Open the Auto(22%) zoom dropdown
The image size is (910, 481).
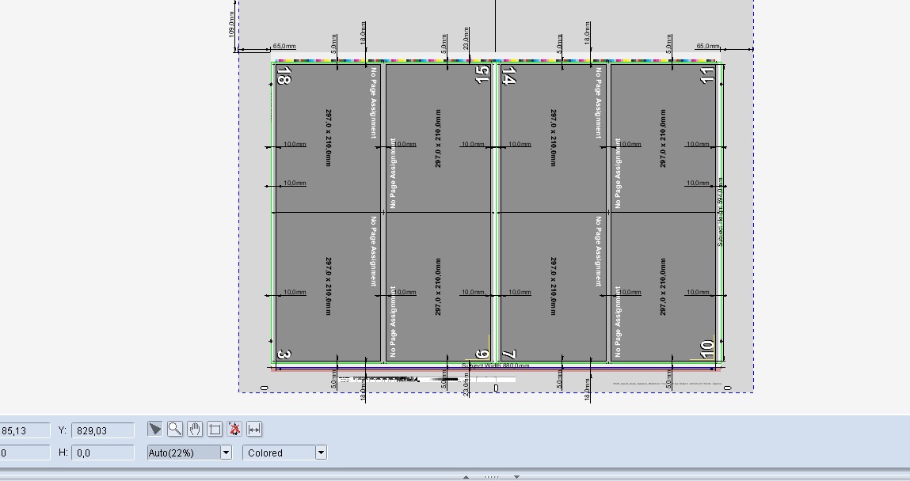tap(190, 453)
